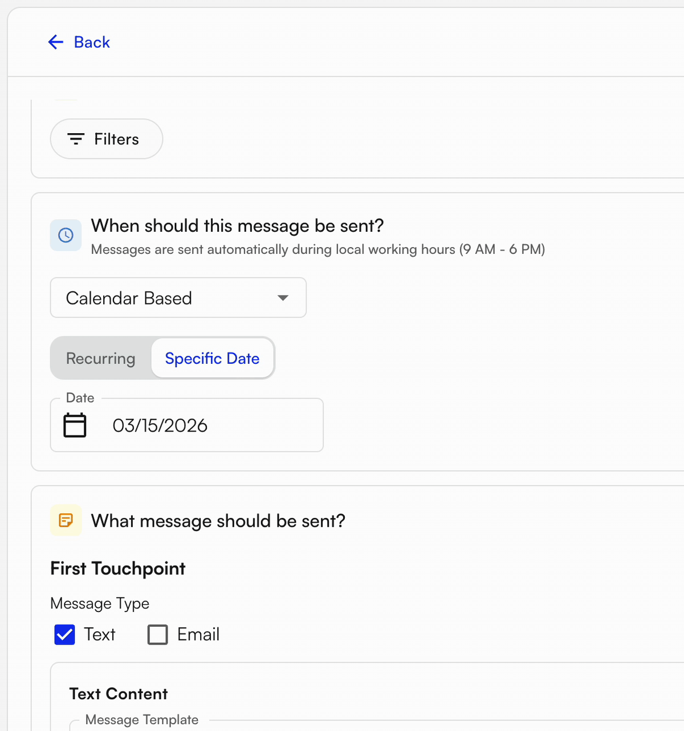This screenshot has height=731, width=684.
Task: Click the back arrow icon
Action: (x=55, y=42)
